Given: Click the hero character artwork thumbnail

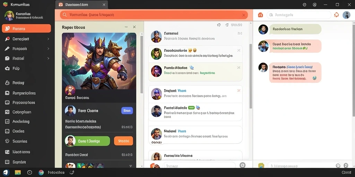Looking at the screenshot, I should click(99, 61).
